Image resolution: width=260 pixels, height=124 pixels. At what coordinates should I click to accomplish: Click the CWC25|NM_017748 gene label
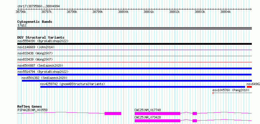[148, 110]
